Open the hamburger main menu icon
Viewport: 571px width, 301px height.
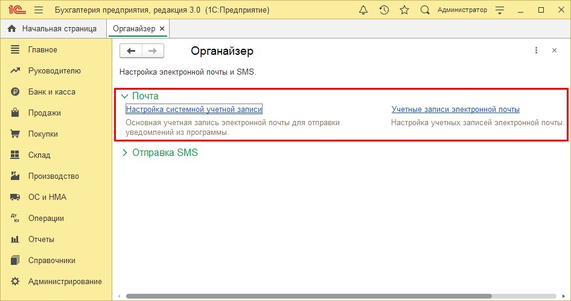(x=39, y=10)
